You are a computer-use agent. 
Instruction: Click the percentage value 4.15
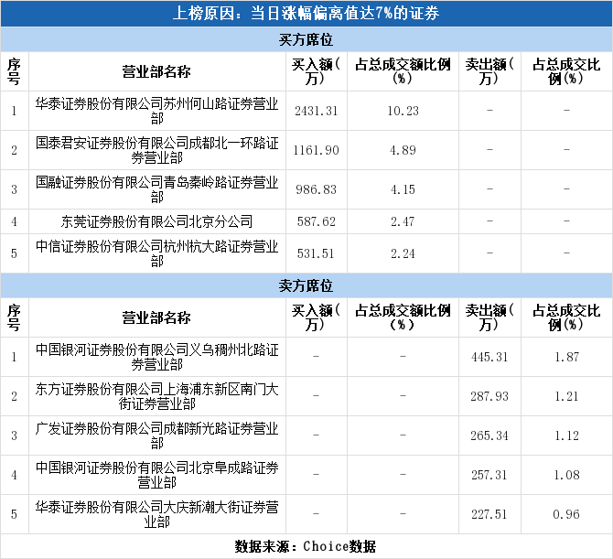pos(403,189)
